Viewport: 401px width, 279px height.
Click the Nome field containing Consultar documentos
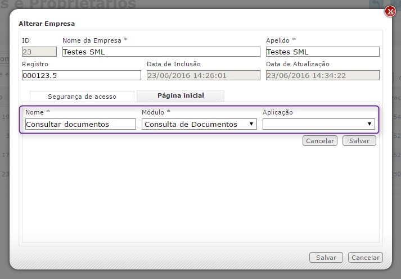pyautogui.click(x=80, y=124)
